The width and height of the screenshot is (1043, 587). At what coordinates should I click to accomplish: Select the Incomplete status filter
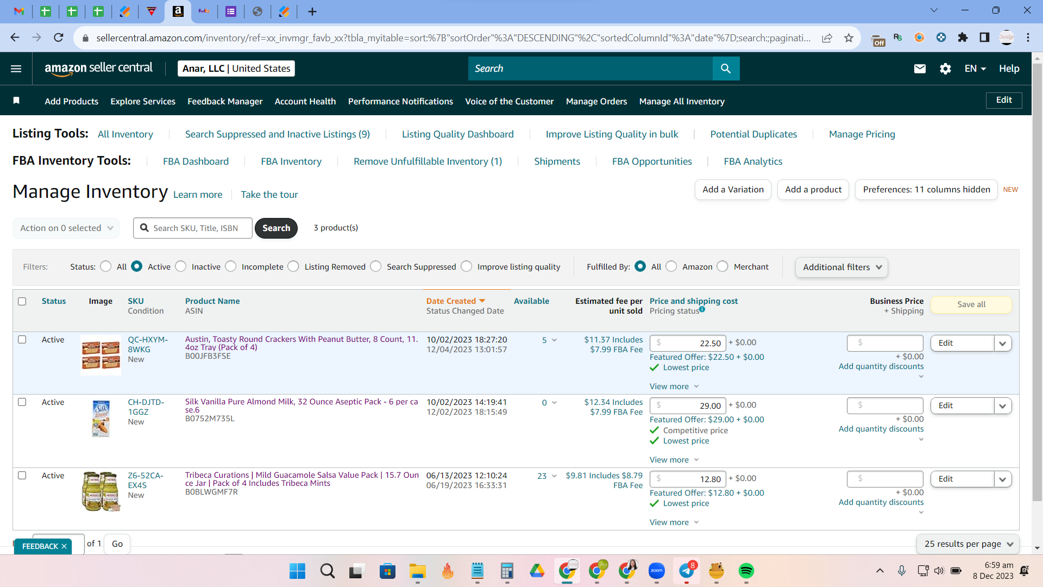pos(231,266)
